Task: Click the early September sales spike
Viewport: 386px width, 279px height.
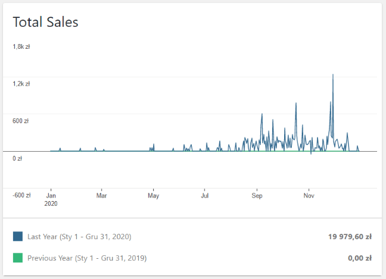Action: coord(262,115)
